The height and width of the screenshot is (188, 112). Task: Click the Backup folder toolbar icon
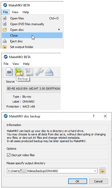(19, 72)
